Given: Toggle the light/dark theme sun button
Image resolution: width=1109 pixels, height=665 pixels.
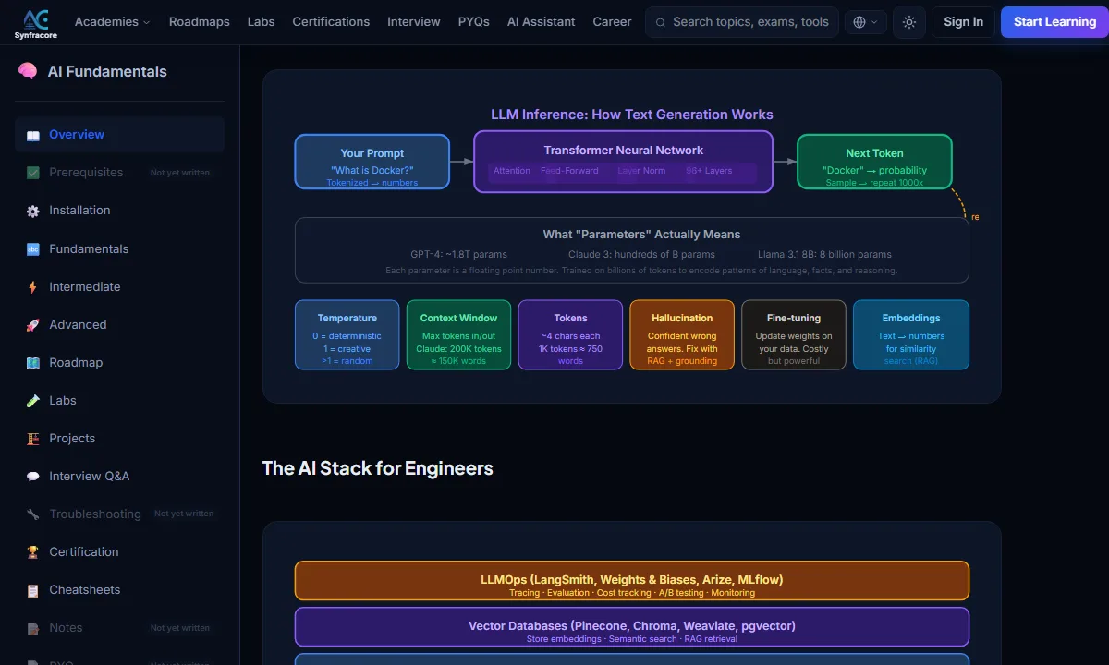Looking at the screenshot, I should click(x=909, y=22).
